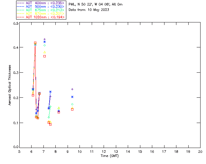Click the purple plus marker near 0.23 past hour 9
This screenshot has width=206, height=164.
click(72, 89)
